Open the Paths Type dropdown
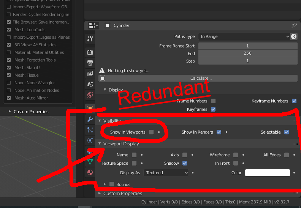301x208 pixels. pos(244,36)
